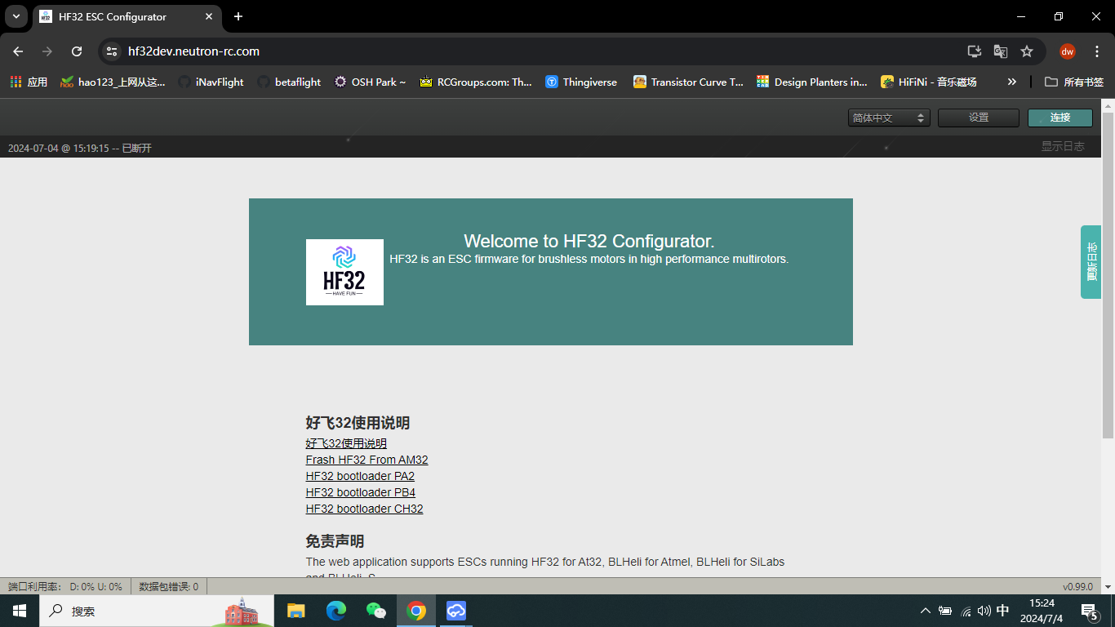Click the battery icon in system tray

[x=945, y=611]
